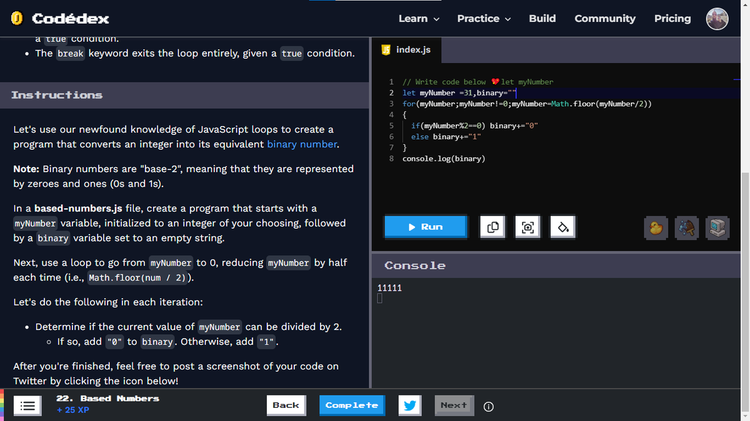
Task: Select the paint bucket formatting icon
Action: click(562, 227)
